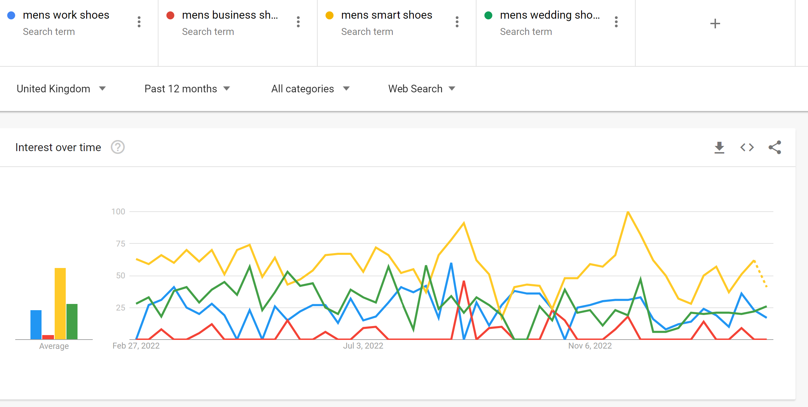Screen dimensions: 808x407
Task: Expand the United Kingdom region dropdown
Action: click(x=61, y=89)
